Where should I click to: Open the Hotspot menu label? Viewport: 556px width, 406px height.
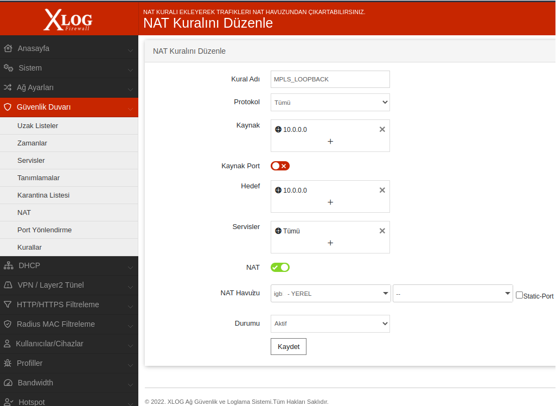[x=32, y=402]
